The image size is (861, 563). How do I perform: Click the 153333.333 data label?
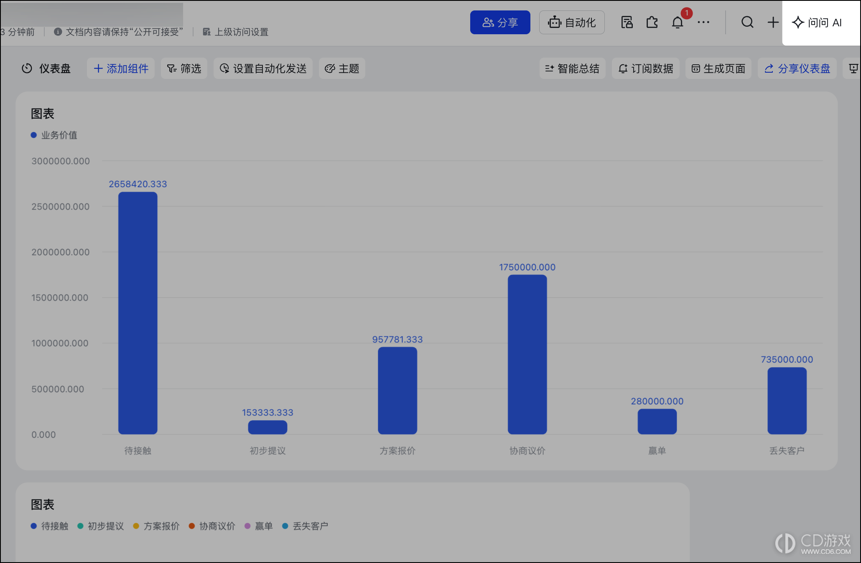[267, 413]
